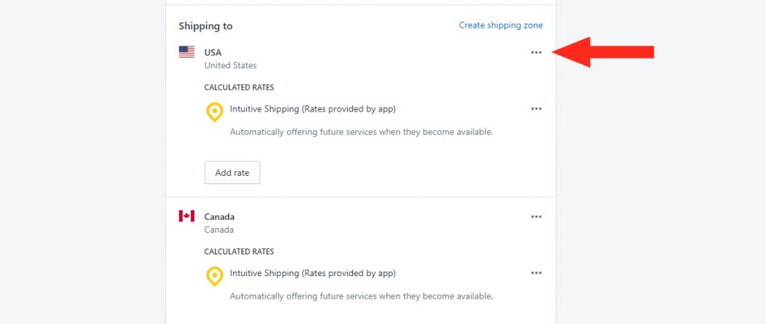Click the Canada flag icon
The image size is (766, 324).
pos(186,216)
